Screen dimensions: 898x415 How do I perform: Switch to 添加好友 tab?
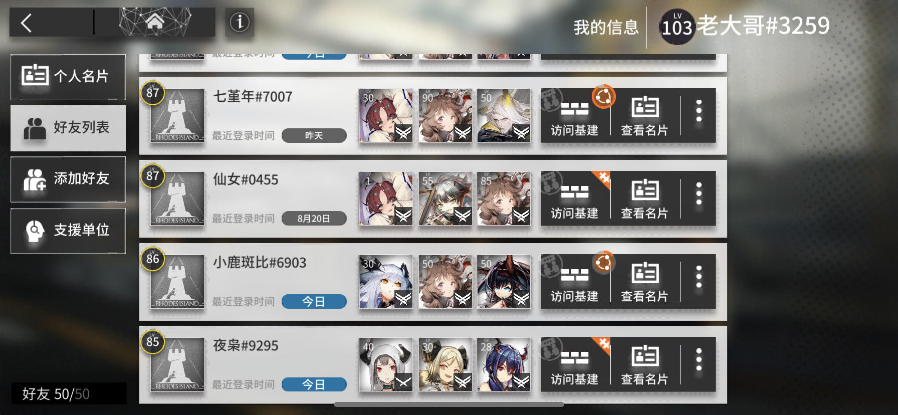(x=68, y=179)
